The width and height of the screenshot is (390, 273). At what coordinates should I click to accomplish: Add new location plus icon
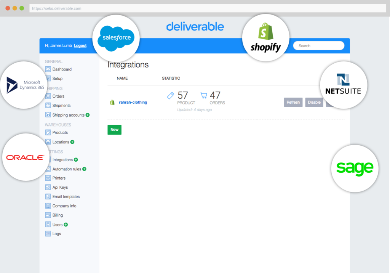coord(72,142)
